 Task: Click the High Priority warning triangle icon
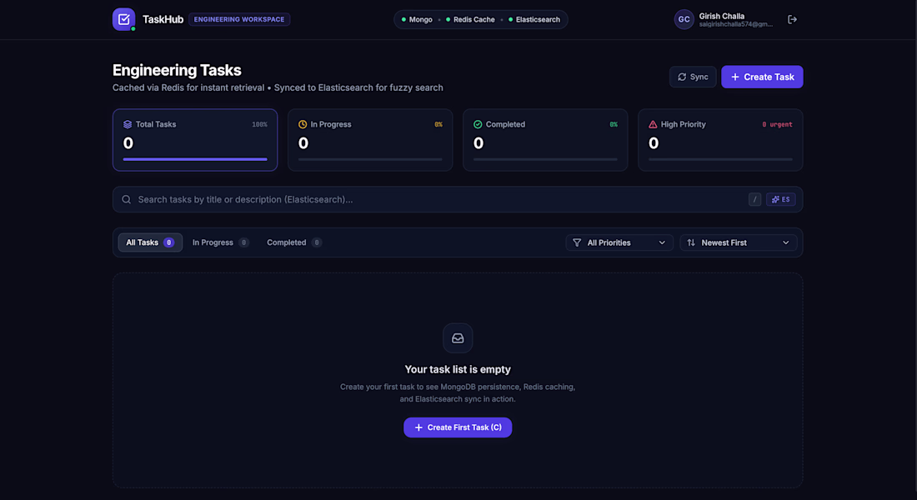653,124
